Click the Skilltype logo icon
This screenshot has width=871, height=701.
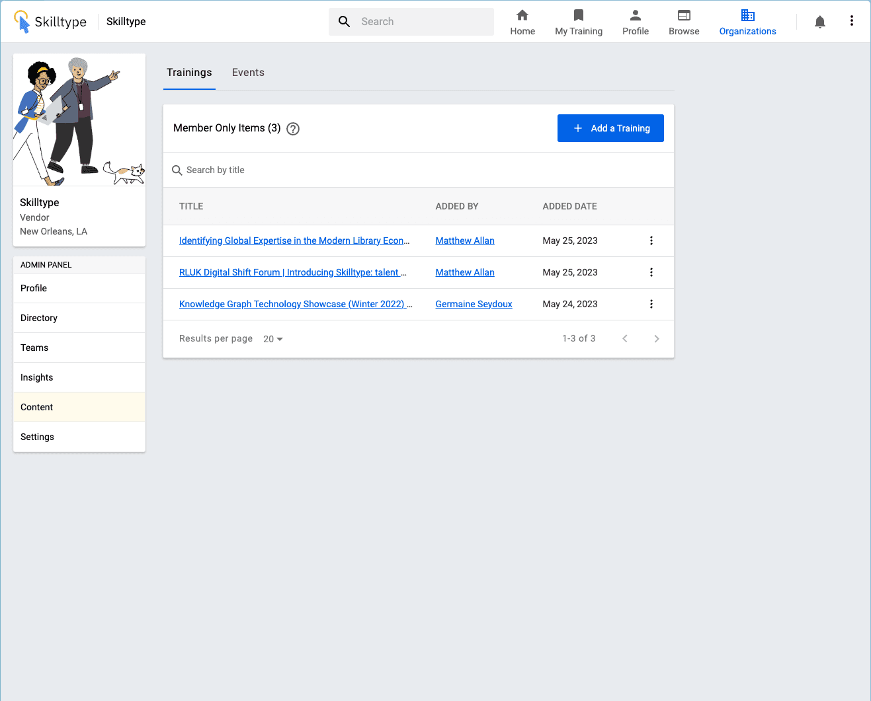pos(22,22)
